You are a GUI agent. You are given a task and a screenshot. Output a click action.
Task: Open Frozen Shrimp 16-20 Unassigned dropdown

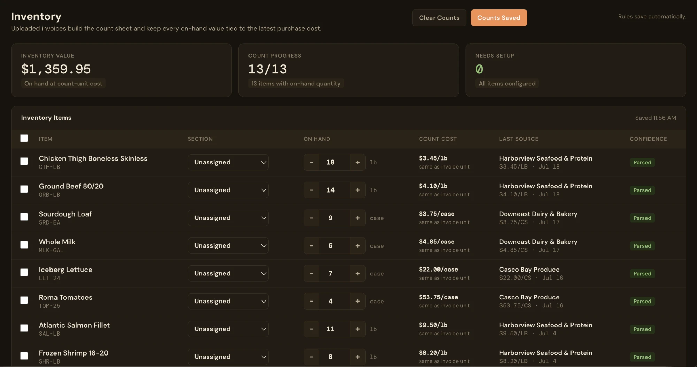tap(228, 357)
